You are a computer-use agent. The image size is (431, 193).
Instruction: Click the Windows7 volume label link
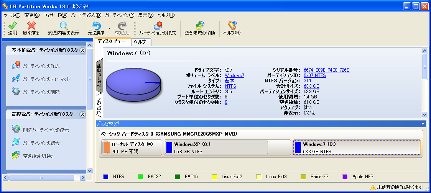(x=234, y=75)
